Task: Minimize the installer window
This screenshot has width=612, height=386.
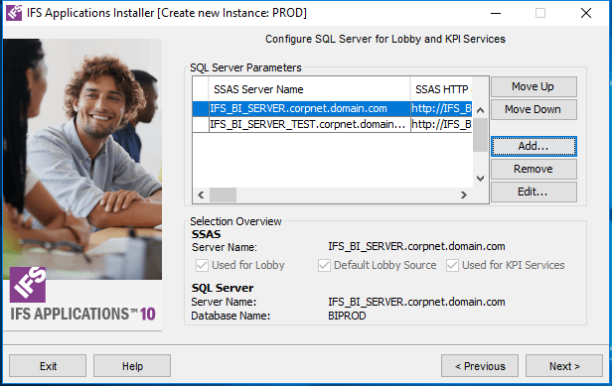Action: [496, 13]
